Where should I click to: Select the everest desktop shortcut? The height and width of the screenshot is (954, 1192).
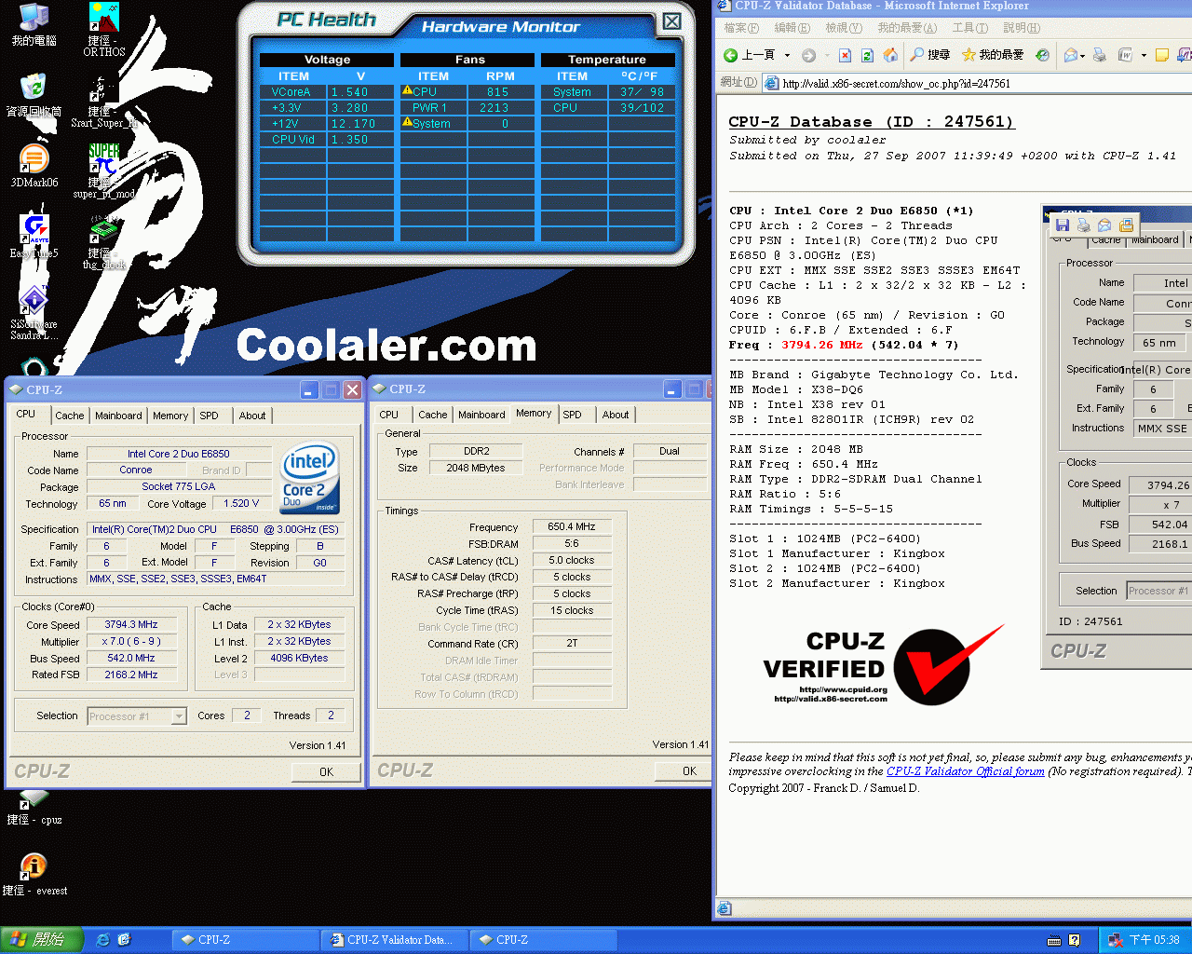[34, 866]
